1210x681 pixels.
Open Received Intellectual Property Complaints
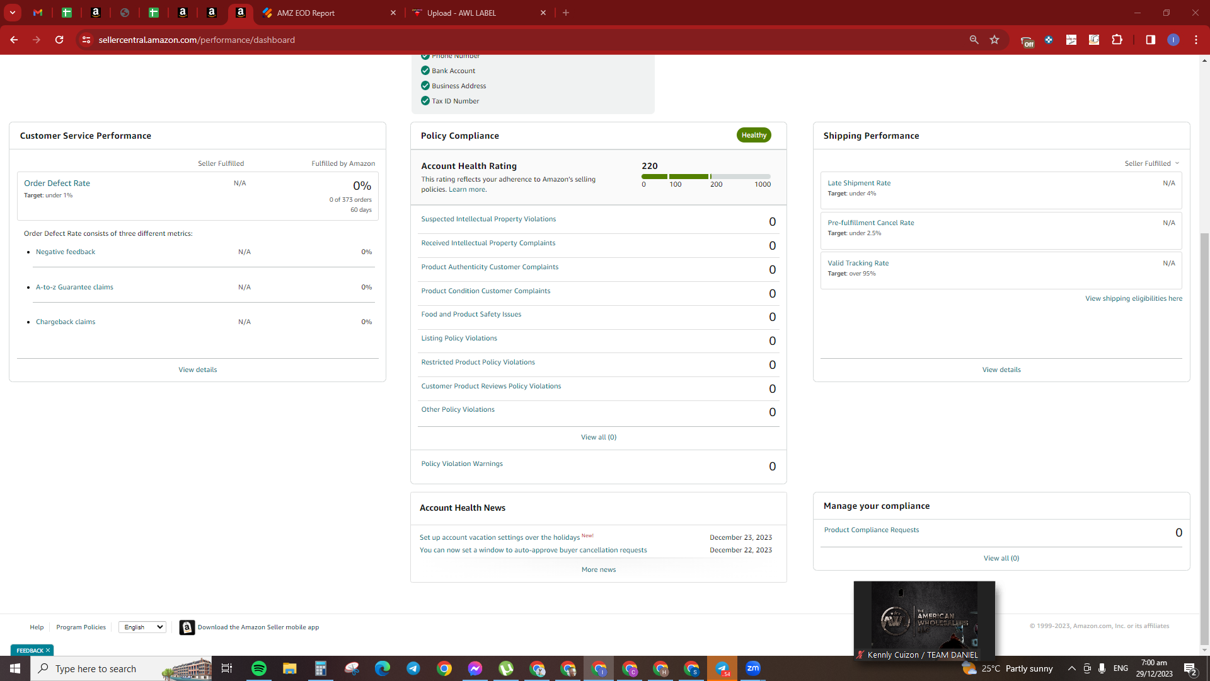pyautogui.click(x=488, y=243)
